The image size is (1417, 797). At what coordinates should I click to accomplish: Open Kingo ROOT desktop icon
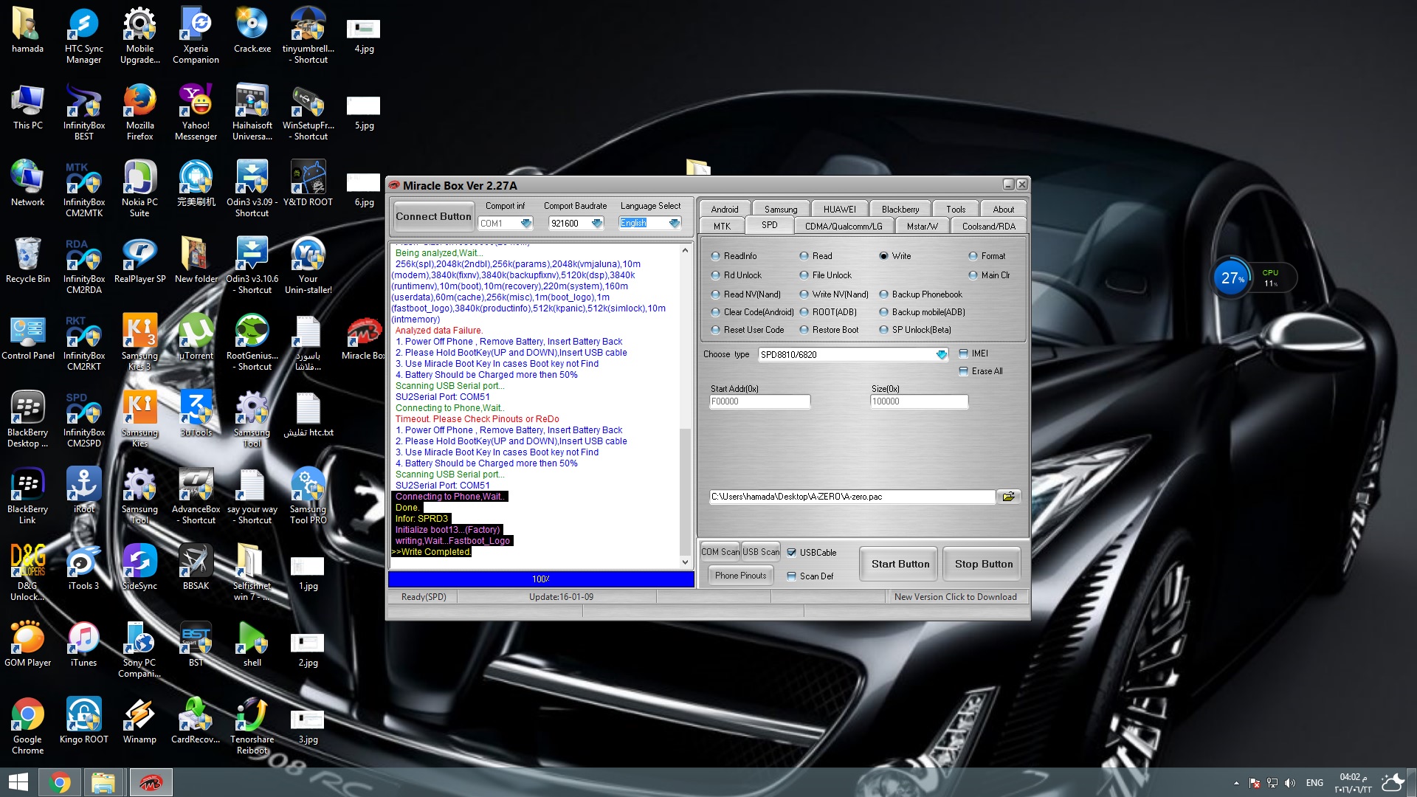coord(83,721)
